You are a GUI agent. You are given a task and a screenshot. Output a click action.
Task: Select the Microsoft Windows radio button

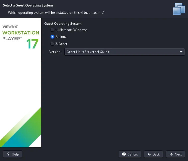click(52, 30)
